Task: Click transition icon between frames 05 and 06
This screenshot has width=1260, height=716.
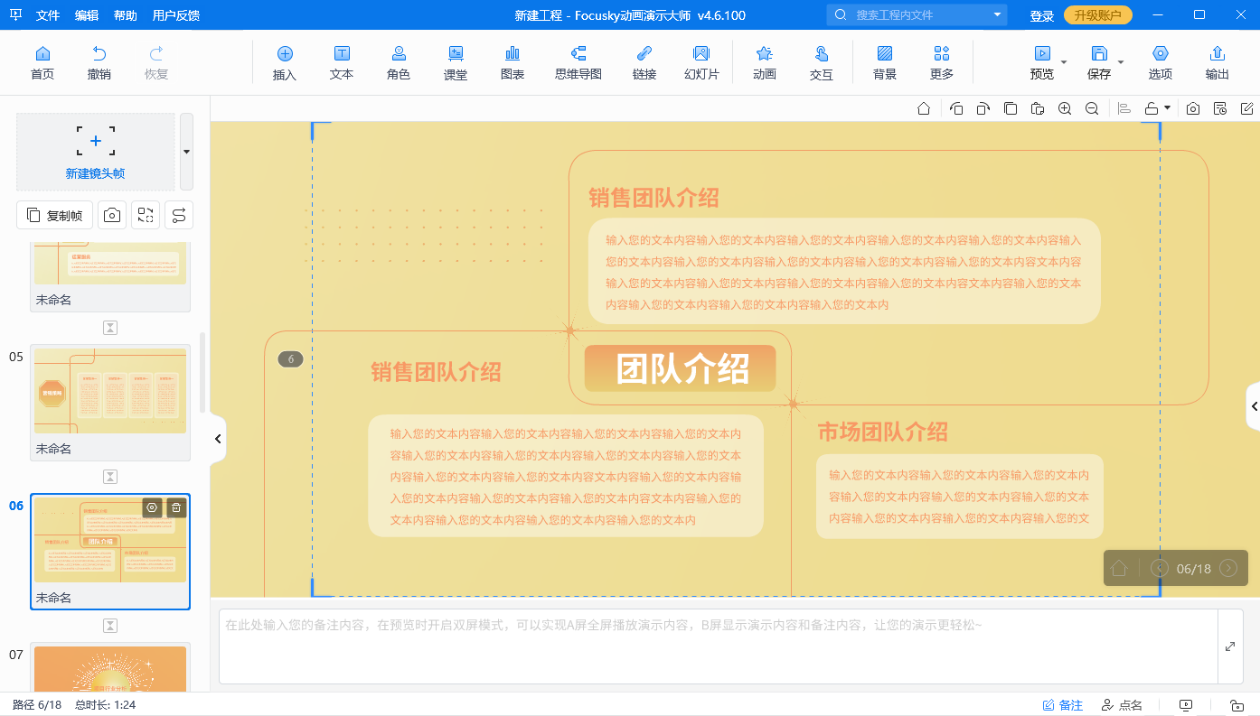Action: [x=110, y=476]
